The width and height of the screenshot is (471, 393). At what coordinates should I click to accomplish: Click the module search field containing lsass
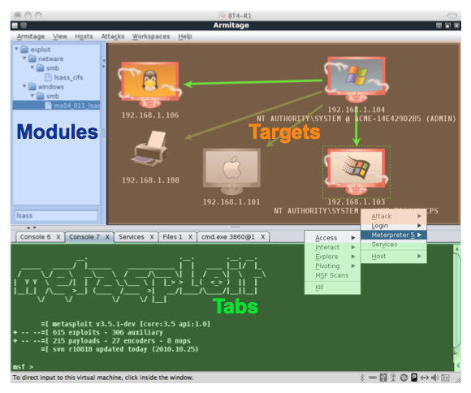[56, 215]
